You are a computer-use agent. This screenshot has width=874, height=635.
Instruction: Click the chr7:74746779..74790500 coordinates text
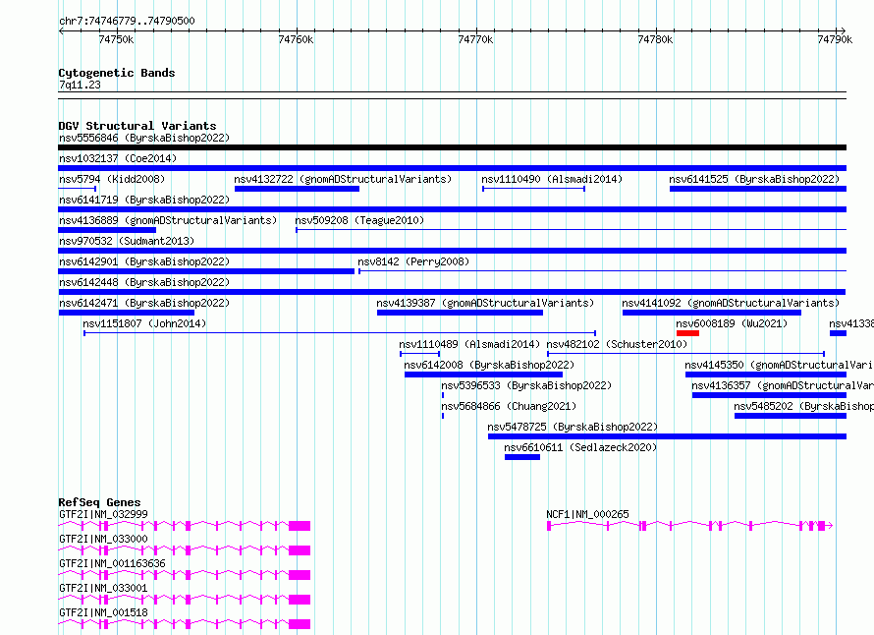pos(127,22)
